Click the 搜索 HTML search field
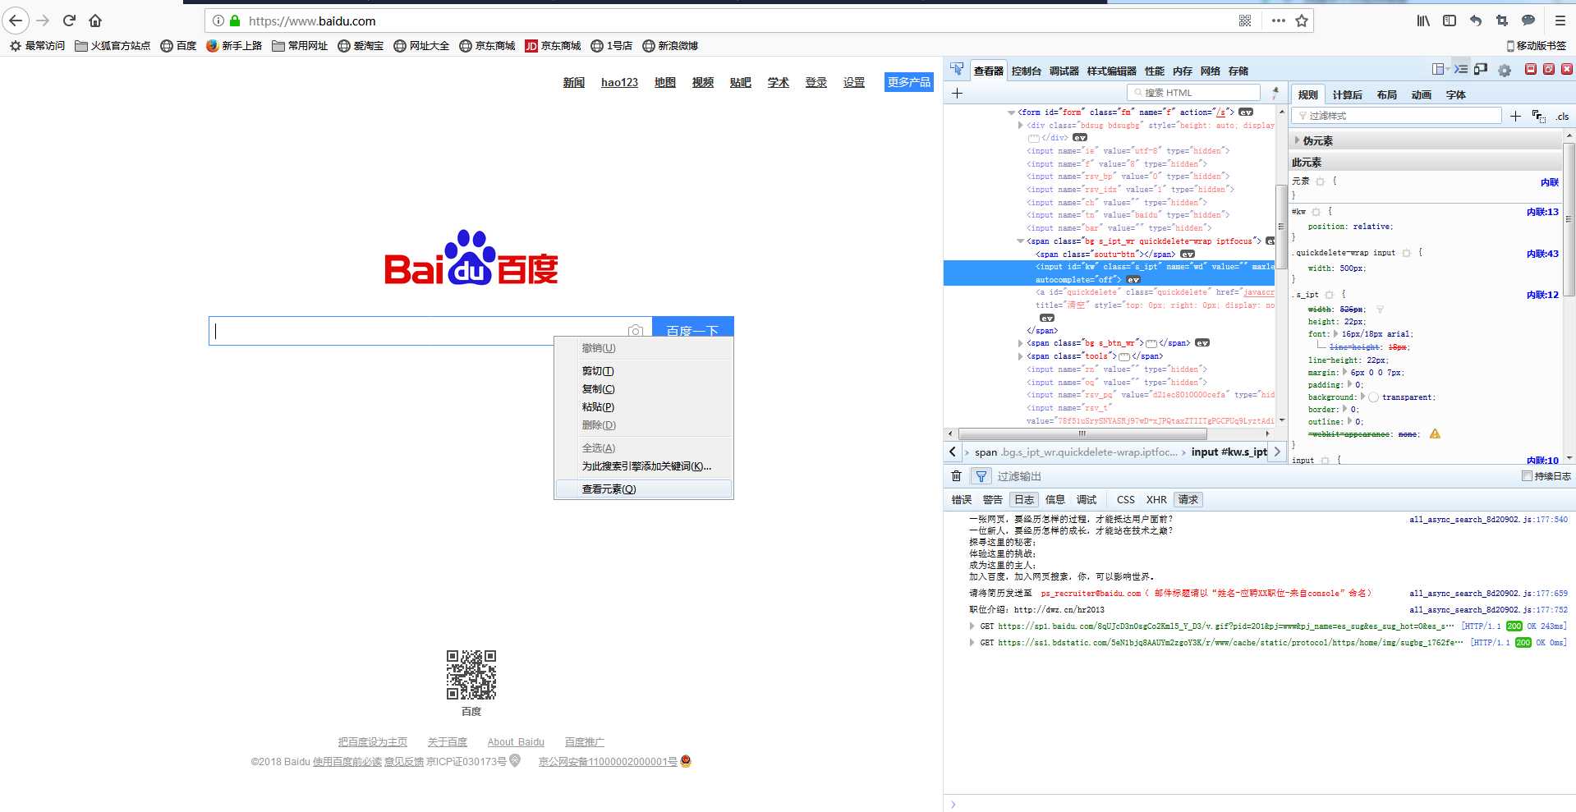Image resolution: width=1576 pixels, height=812 pixels. [x=1193, y=93]
